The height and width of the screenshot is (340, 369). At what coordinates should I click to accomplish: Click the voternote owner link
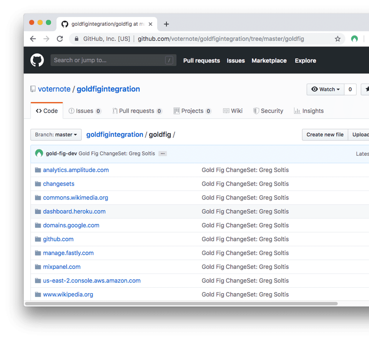54,89
